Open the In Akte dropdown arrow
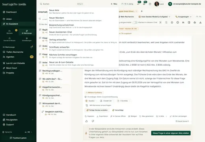The height and width of the screenshot is (142, 205). coord(166,116)
